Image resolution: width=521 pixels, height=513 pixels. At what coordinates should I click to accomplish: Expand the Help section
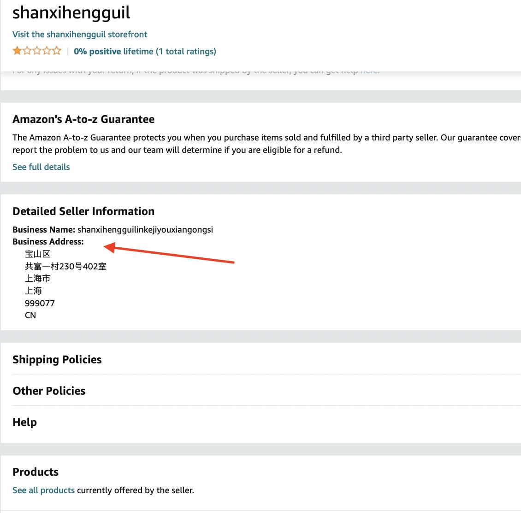[x=24, y=422]
